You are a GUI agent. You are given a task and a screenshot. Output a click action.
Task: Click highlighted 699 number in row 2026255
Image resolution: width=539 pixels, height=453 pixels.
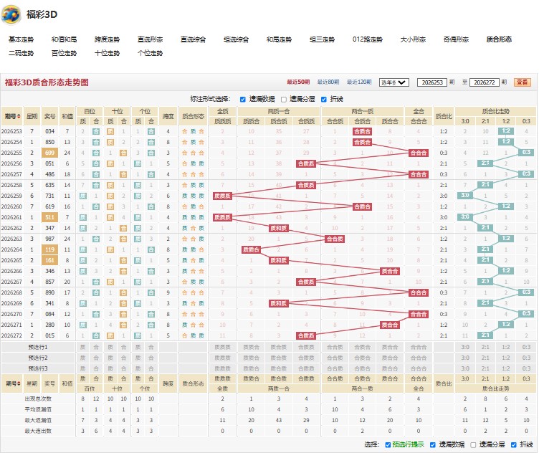[50, 153]
